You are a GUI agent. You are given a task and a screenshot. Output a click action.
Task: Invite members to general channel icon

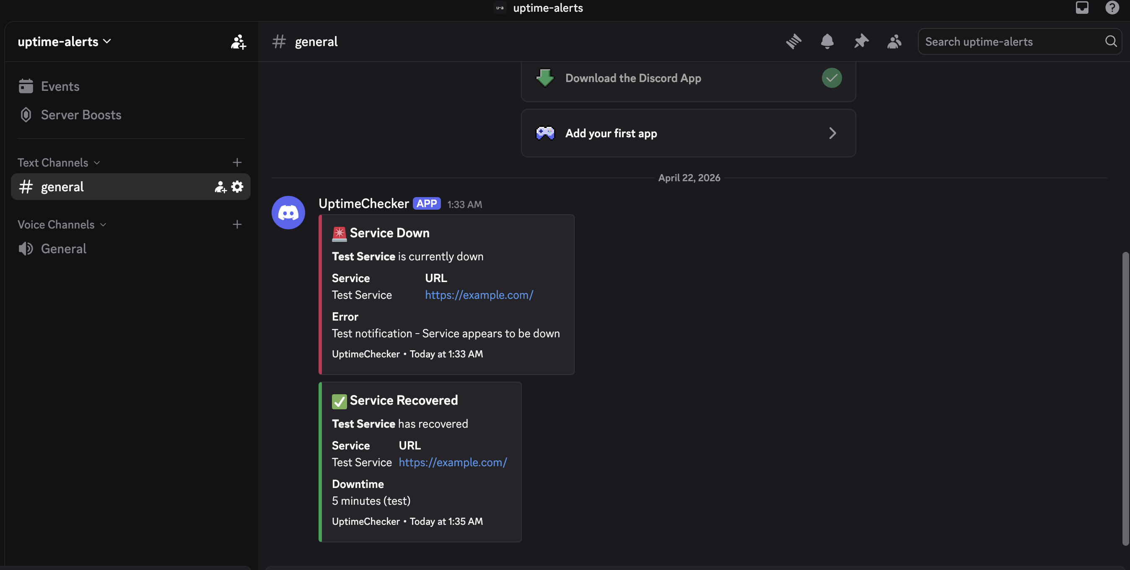click(x=220, y=187)
